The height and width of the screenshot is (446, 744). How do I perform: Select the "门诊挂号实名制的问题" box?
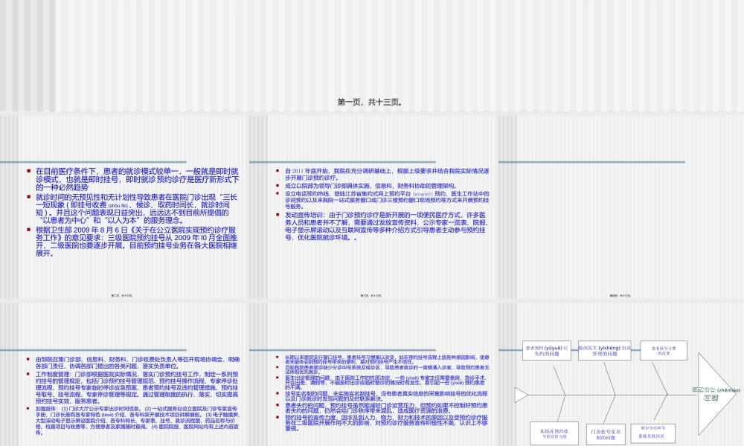(606, 434)
